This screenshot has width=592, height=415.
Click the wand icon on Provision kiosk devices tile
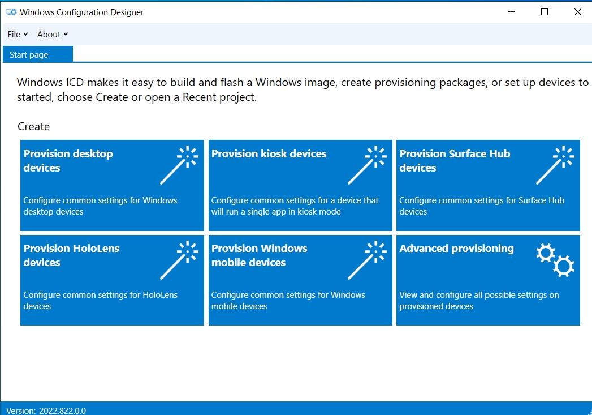pos(370,161)
